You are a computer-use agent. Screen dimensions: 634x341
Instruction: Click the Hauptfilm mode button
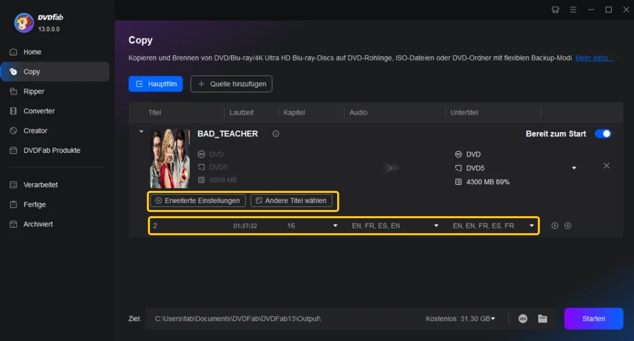(x=156, y=84)
